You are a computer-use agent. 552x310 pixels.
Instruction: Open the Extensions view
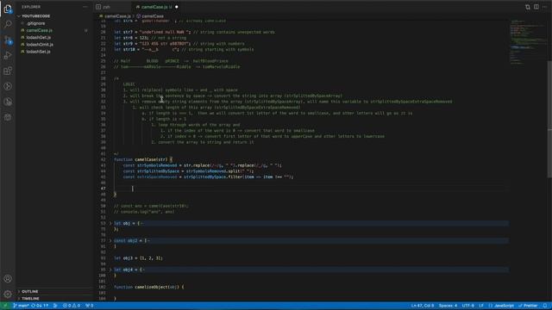pyautogui.click(x=8, y=71)
